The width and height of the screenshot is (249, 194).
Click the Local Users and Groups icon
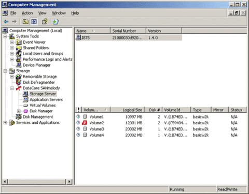tap(19, 54)
